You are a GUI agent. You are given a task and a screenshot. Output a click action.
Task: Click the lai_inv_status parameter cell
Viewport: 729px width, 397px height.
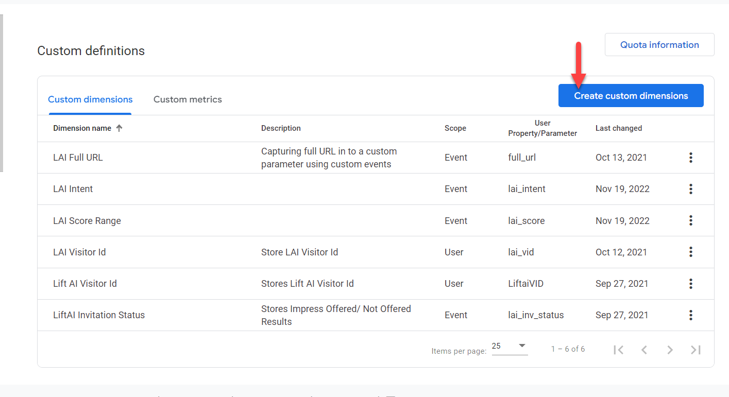coord(536,315)
